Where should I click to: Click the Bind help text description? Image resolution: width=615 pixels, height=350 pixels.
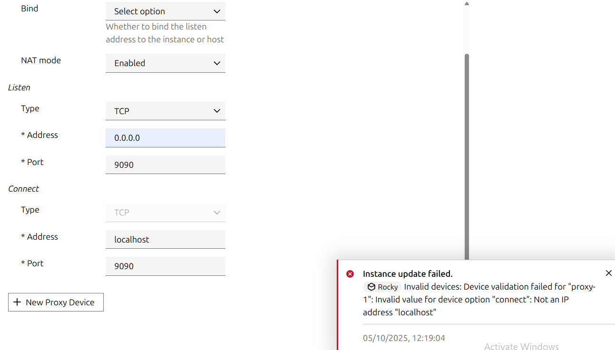pos(165,33)
